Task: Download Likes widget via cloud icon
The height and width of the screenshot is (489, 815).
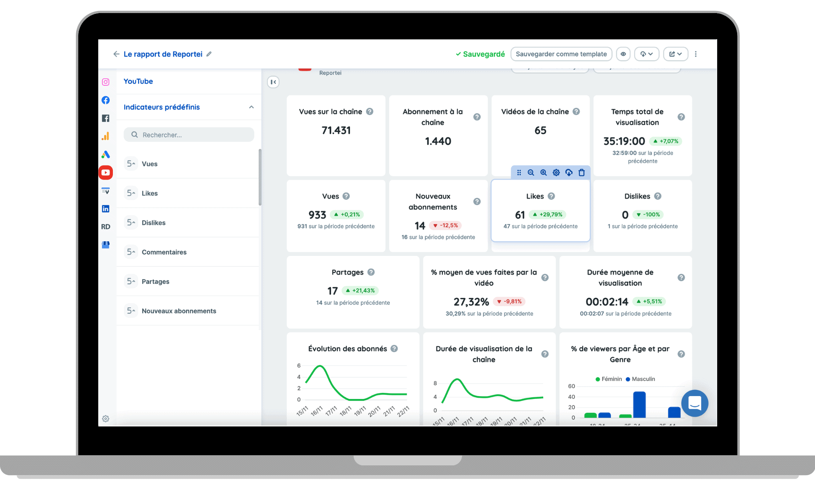Action: pyautogui.click(x=569, y=173)
